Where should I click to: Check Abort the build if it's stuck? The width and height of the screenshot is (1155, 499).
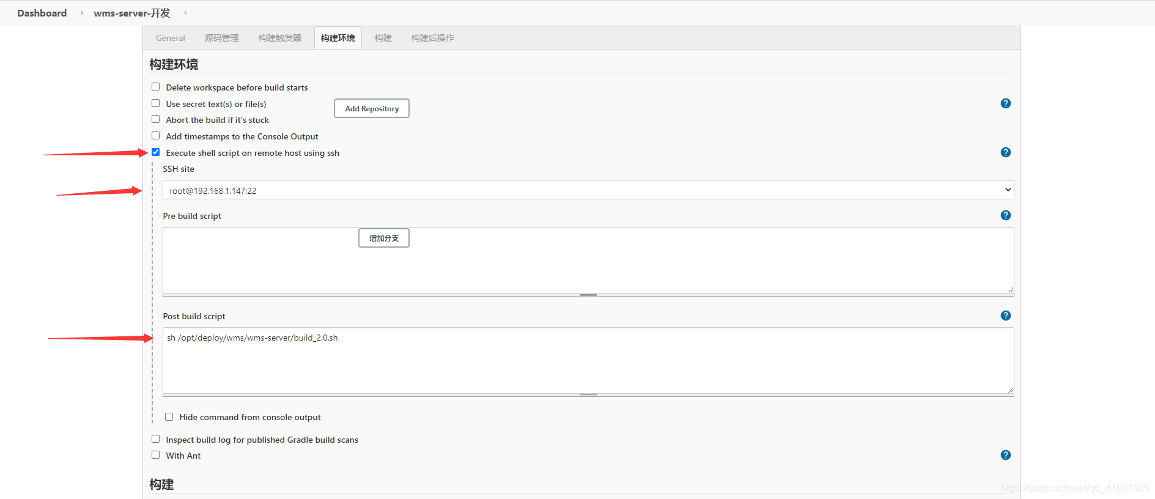[156, 119]
